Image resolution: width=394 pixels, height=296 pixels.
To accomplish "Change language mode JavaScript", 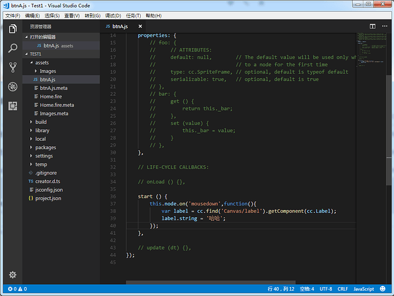I will coord(364,289).
